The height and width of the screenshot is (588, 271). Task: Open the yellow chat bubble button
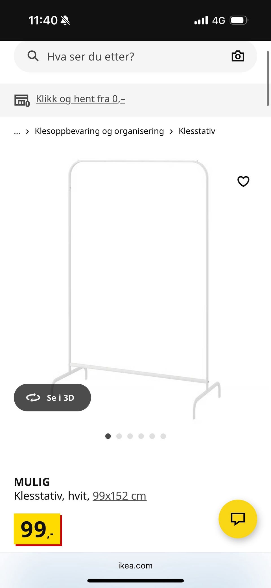[238, 519]
